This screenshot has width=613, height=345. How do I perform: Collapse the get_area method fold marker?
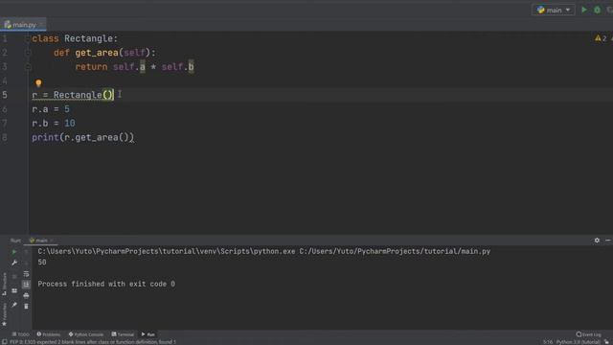tap(27, 53)
